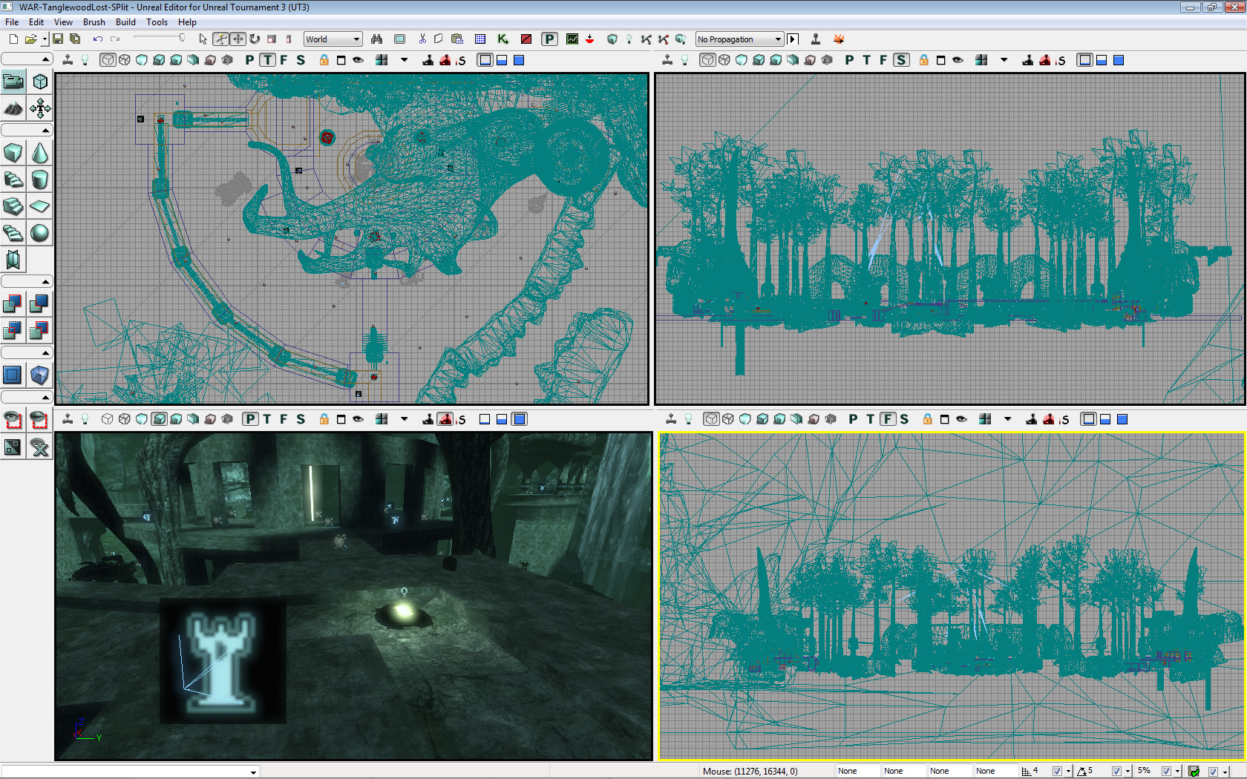The height and width of the screenshot is (779, 1247).
Task: Show selected actors only
Action: pos(13,420)
